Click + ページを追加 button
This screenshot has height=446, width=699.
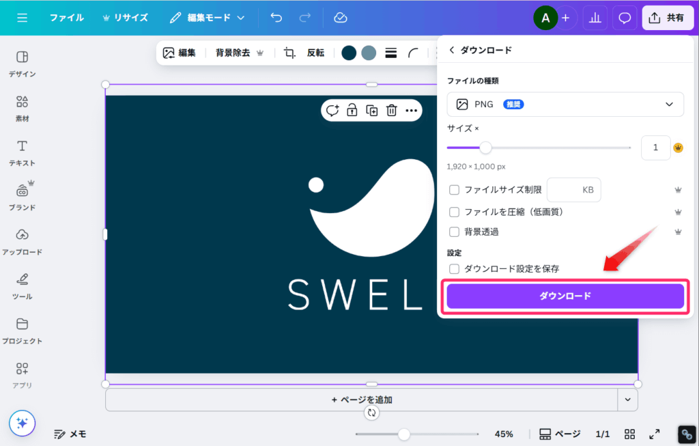362,400
